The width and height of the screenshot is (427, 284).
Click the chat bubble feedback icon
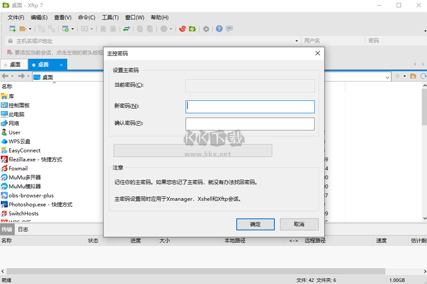230,29
